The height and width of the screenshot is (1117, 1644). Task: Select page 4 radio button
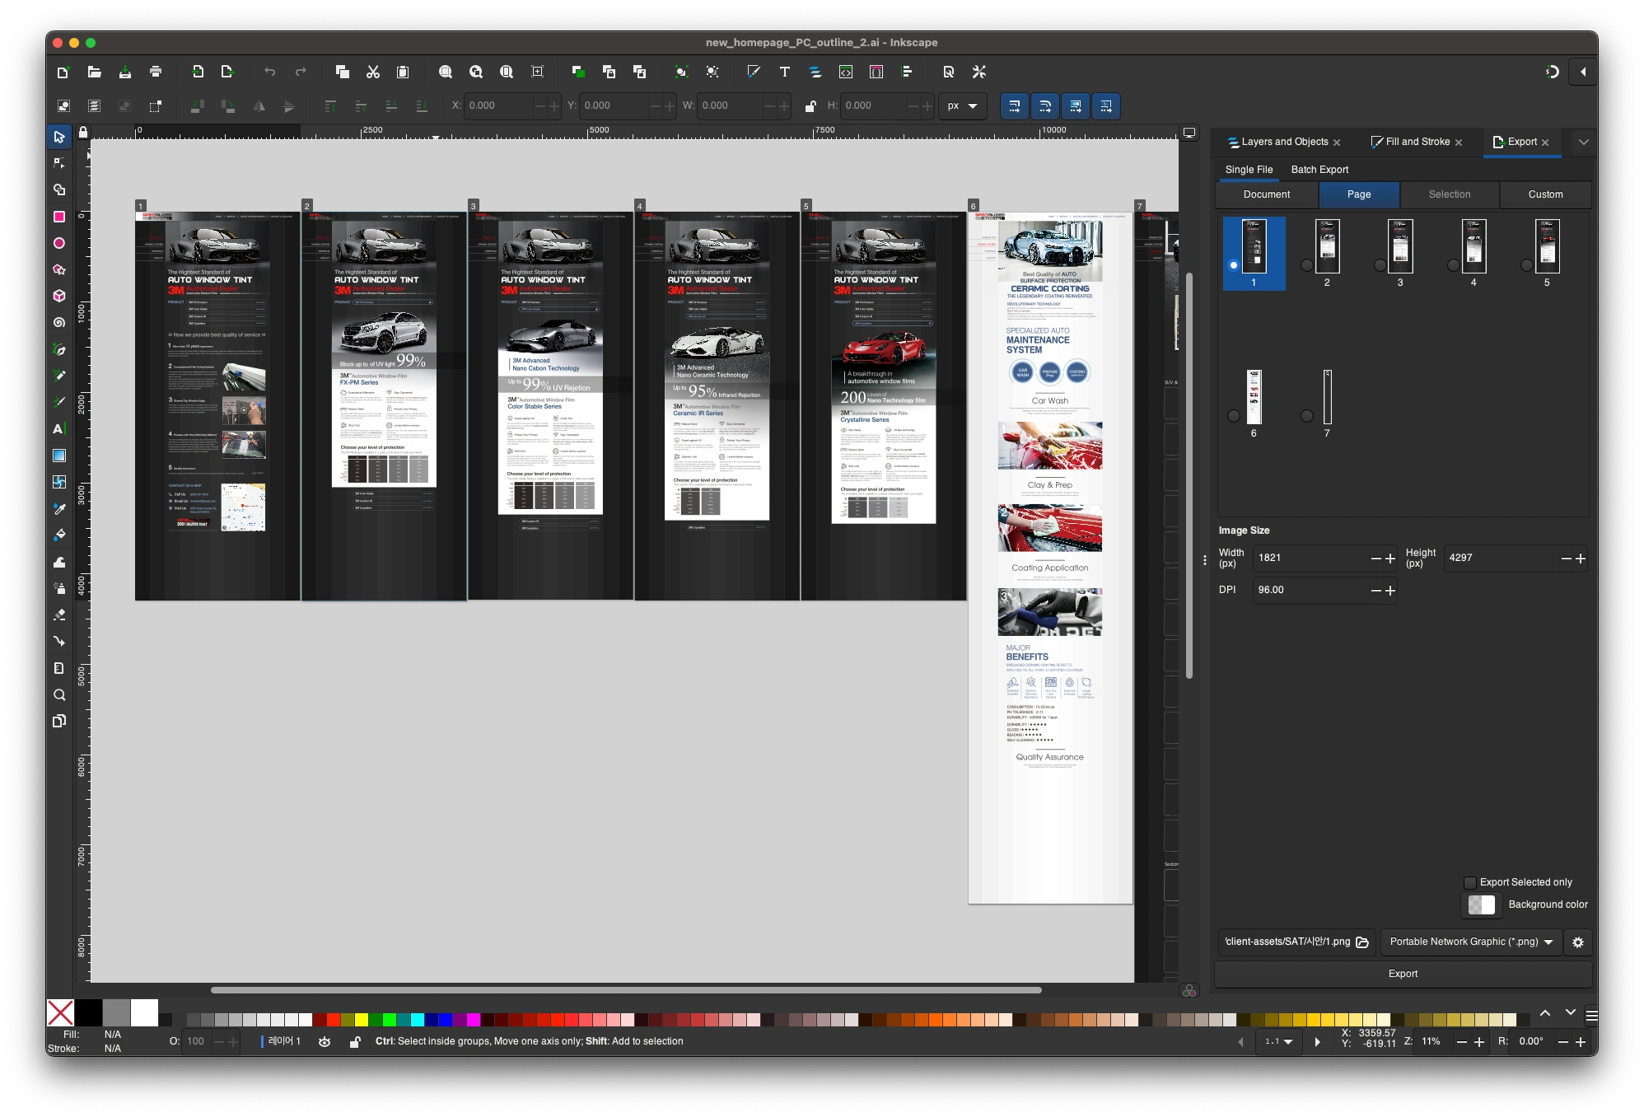1454,265
